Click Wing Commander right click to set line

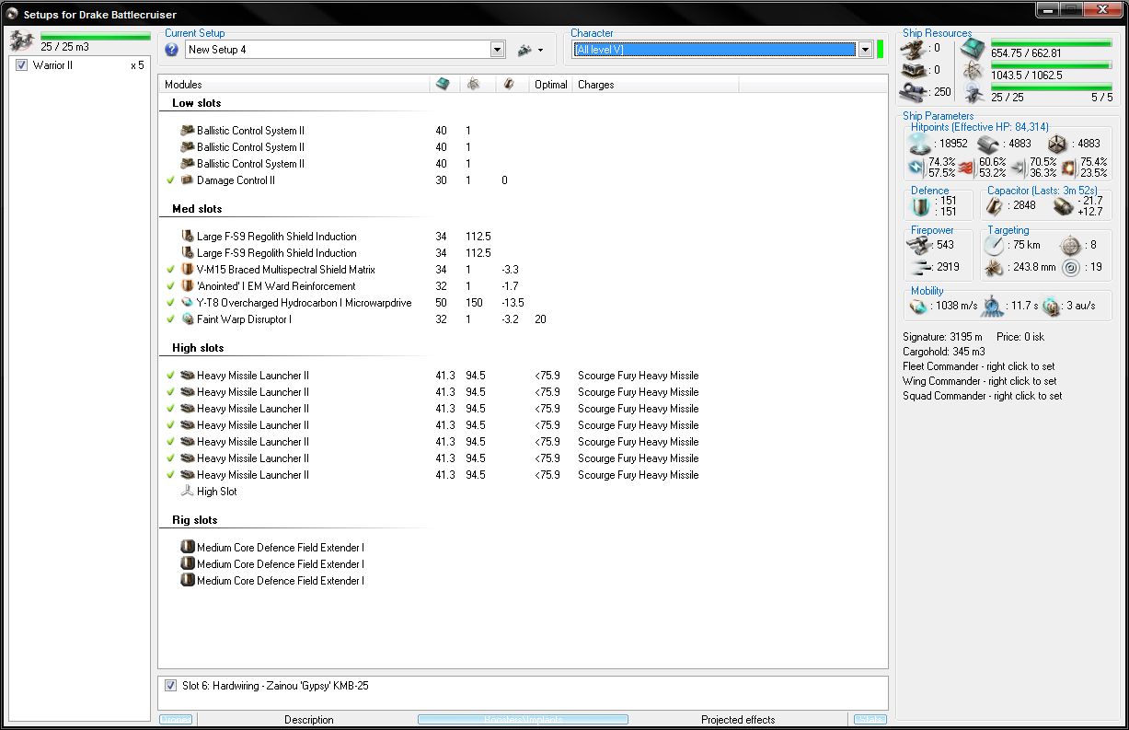(x=979, y=381)
